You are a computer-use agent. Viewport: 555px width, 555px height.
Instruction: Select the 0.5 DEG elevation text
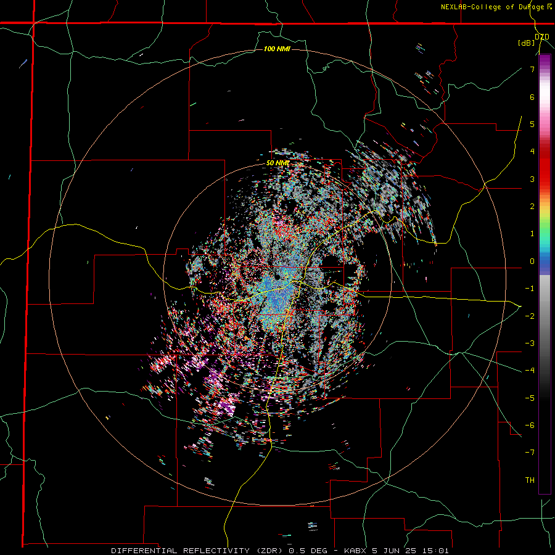[x=308, y=551]
